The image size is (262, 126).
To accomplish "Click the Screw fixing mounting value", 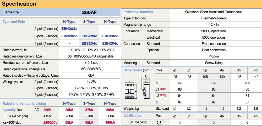I will coord(214,63).
